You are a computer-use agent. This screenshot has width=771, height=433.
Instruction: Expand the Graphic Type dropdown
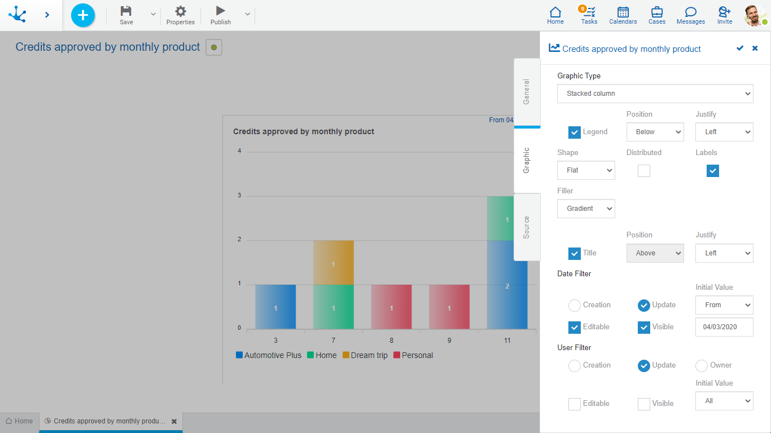pyautogui.click(x=655, y=94)
